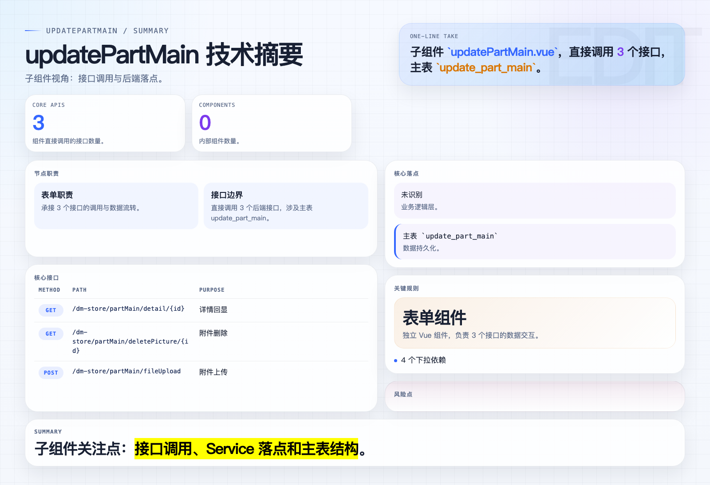Viewport: 710px width, 485px height.
Task: Click the large 表单组件 heading
Action: pos(434,318)
